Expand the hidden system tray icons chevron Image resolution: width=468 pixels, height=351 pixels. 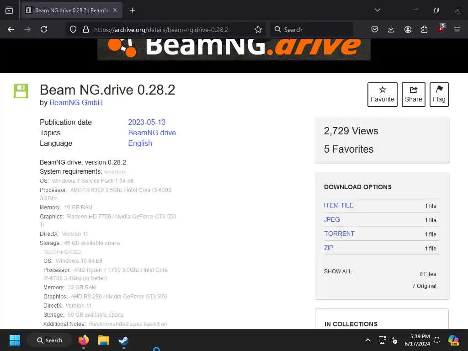368,340
